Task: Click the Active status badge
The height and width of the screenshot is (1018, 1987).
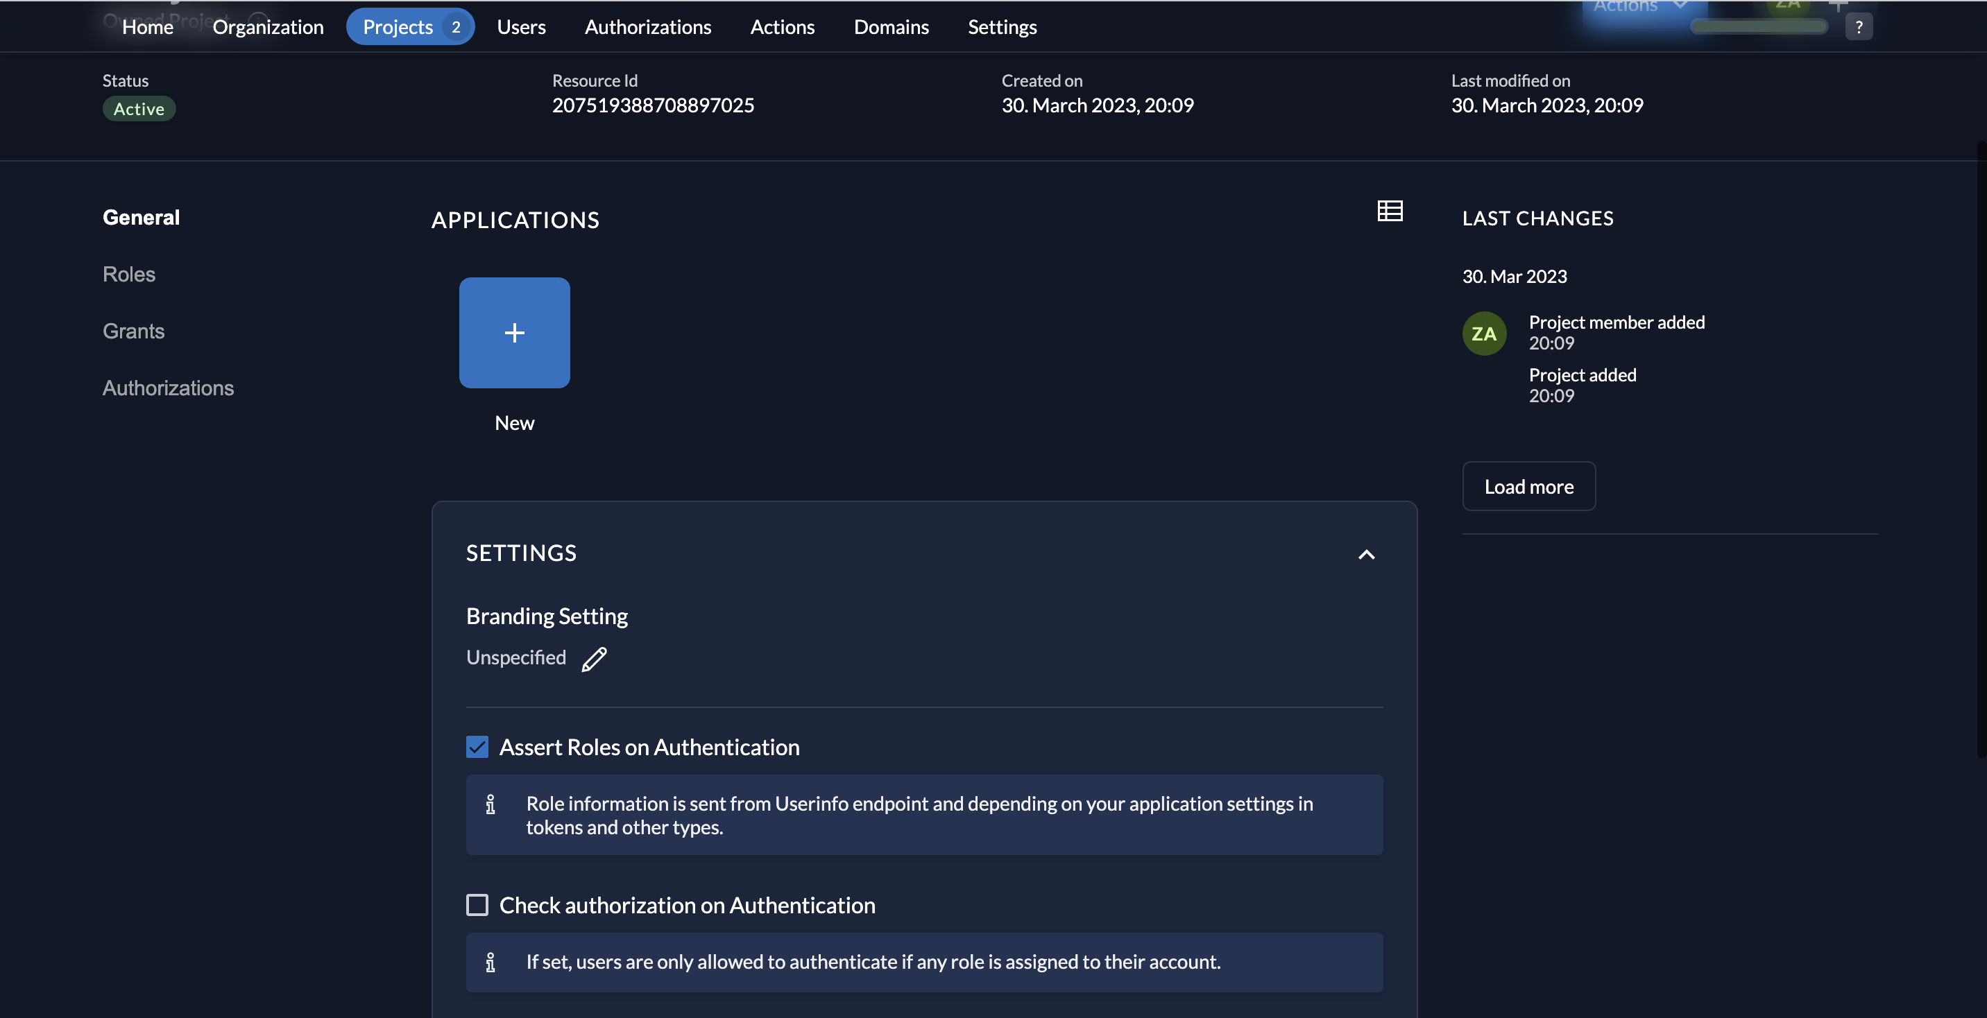Action: (x=139, y=109)
